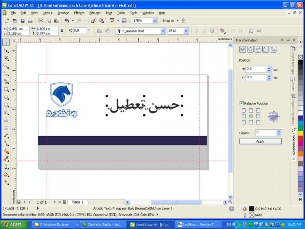Activate the Ellipse tool

(6, 97)
